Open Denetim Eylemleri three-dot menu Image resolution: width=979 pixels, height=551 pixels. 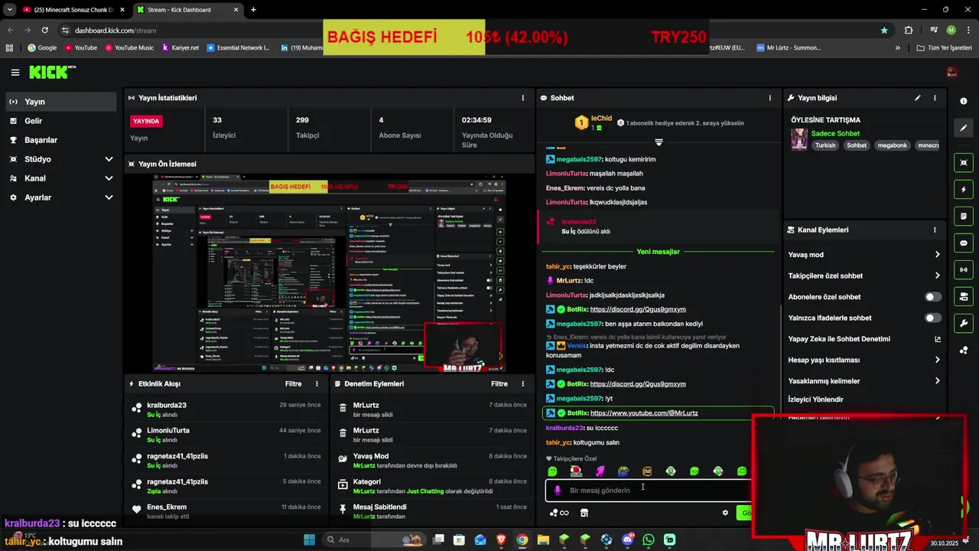coord(523,384)
